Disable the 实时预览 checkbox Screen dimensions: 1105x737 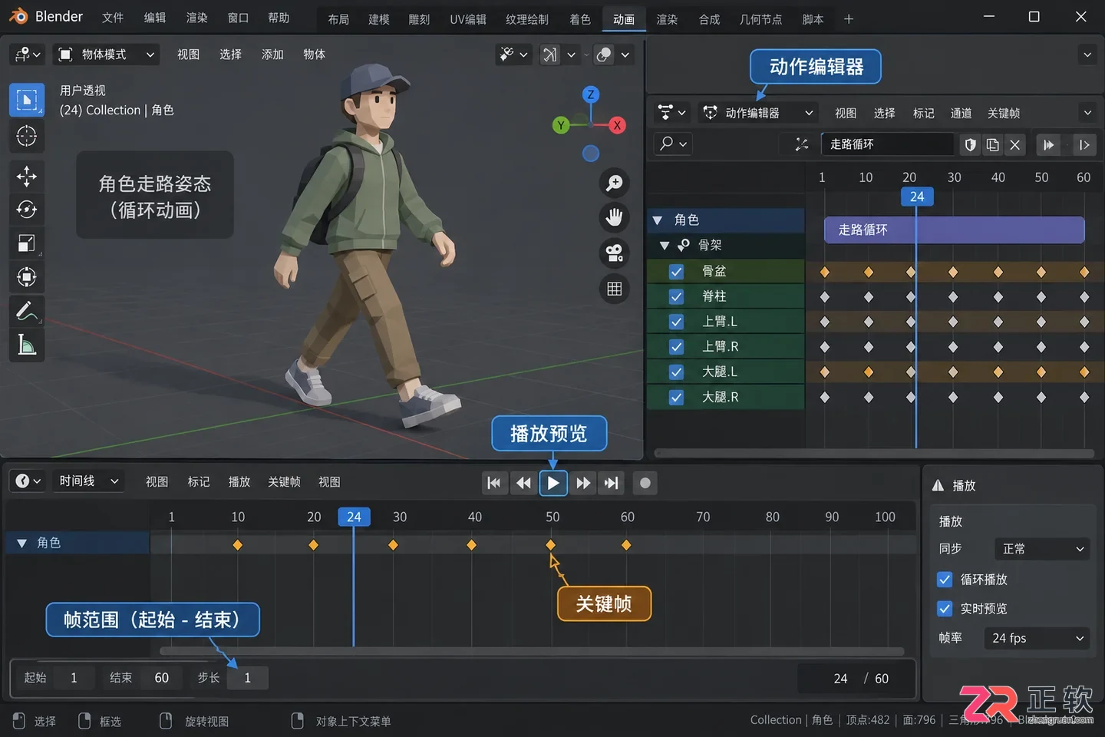[945, 609]
